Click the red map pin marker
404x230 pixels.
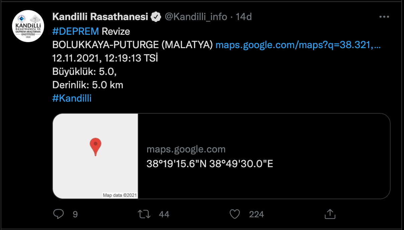pos(95,147)
